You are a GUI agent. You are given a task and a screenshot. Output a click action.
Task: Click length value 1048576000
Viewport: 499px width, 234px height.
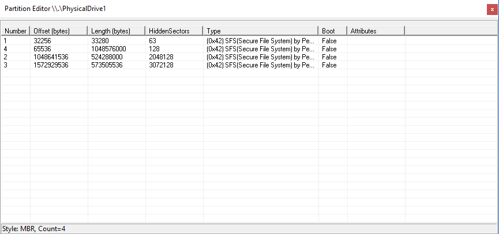tap(108, 49)
